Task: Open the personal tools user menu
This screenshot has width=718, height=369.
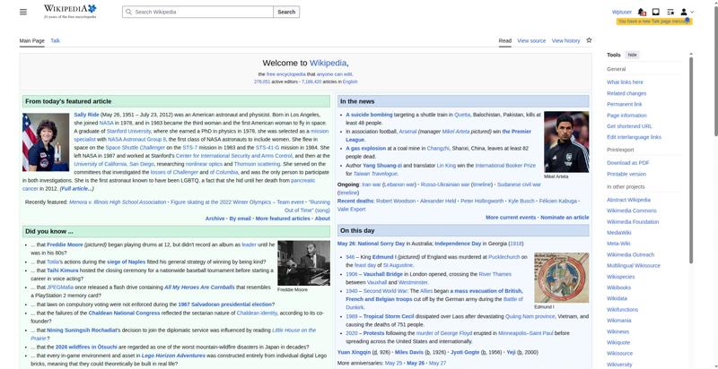Action: tap(687, 12)
